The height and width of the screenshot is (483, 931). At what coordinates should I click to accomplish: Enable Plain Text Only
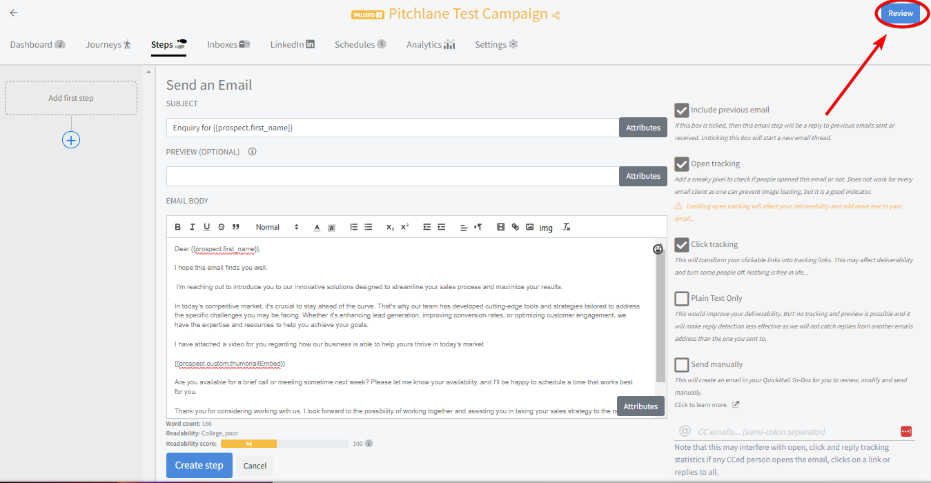(x=682, y=299)
